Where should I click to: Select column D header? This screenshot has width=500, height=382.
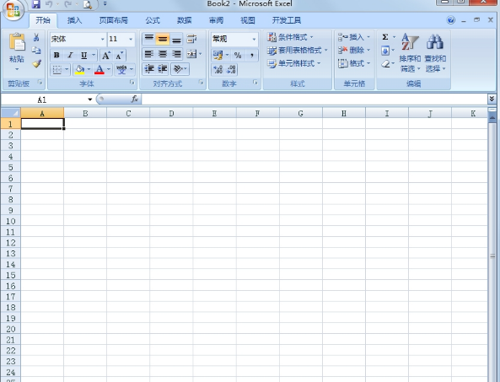click(171, 113)
